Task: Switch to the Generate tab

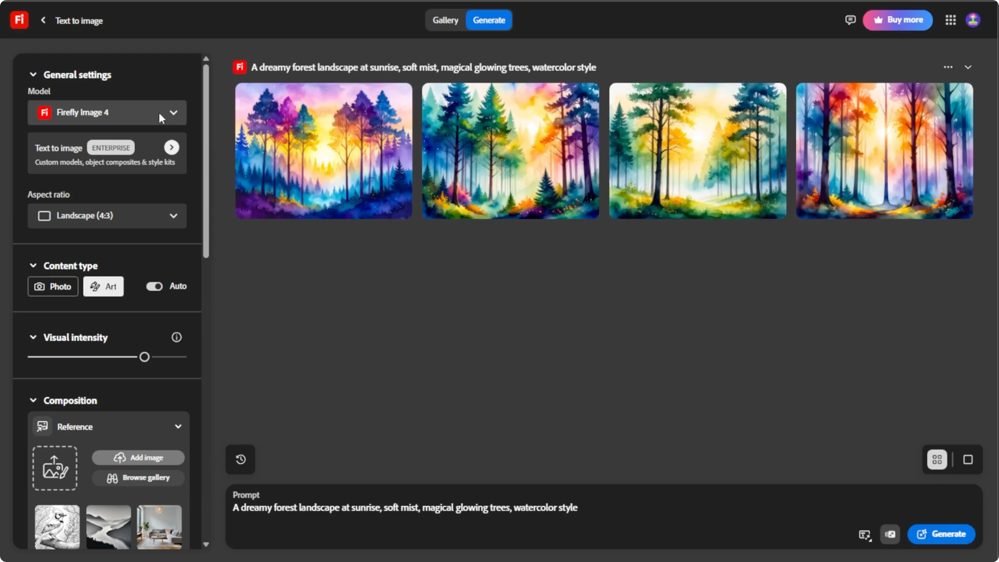Action: tap(489, 20)
